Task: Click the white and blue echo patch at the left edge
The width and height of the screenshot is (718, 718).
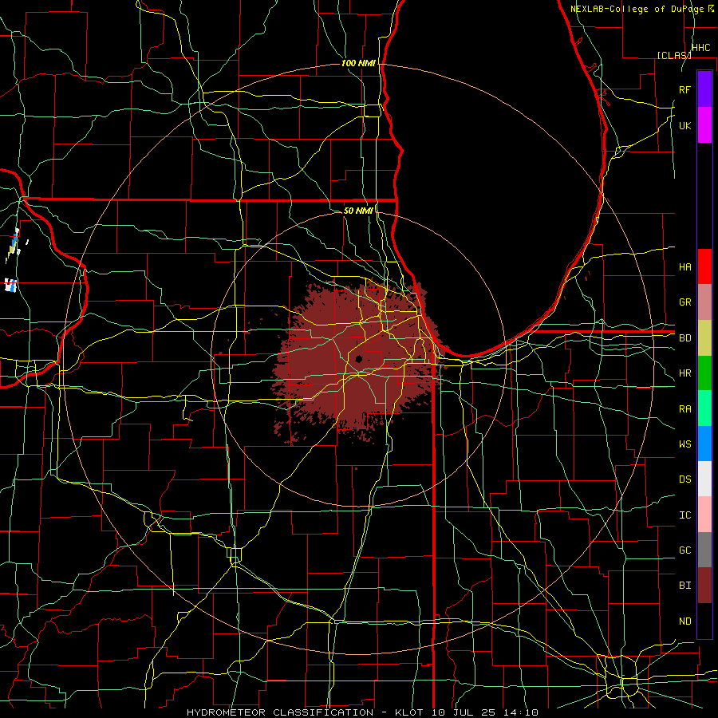Action: pyautogui.click(x=10, y=285)
